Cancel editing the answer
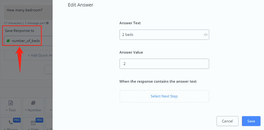 [227, 121]
